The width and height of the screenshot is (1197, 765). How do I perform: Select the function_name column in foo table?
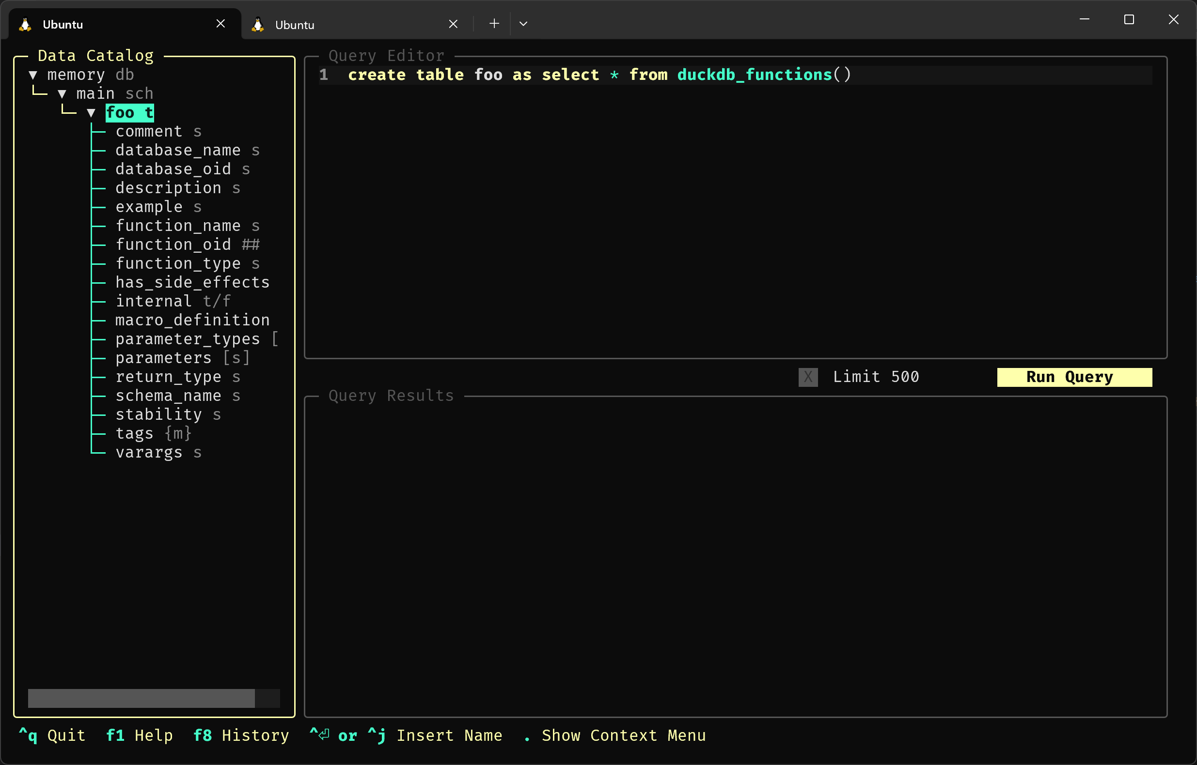177,225
